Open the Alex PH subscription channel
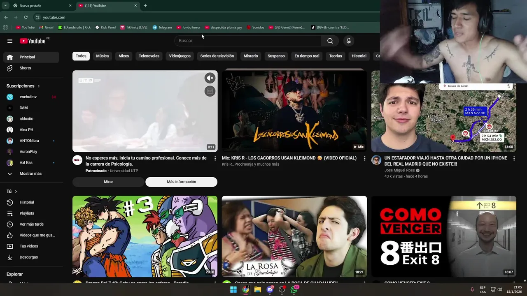 coord(31,130)
